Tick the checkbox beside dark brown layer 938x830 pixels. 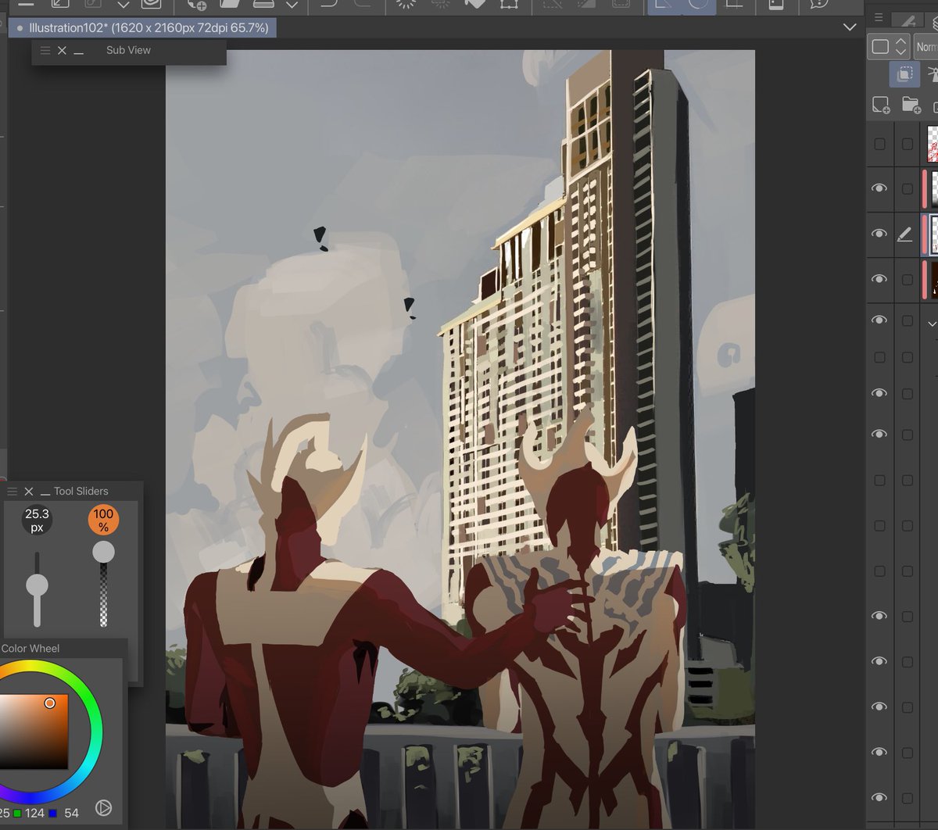click(x=907, y=279)
